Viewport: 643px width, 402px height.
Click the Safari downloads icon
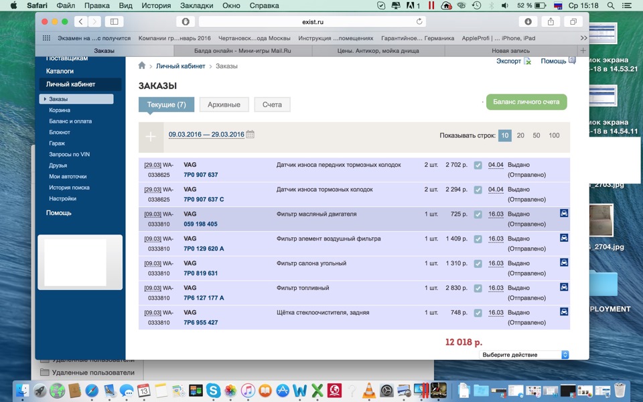[x=528, y=21]
